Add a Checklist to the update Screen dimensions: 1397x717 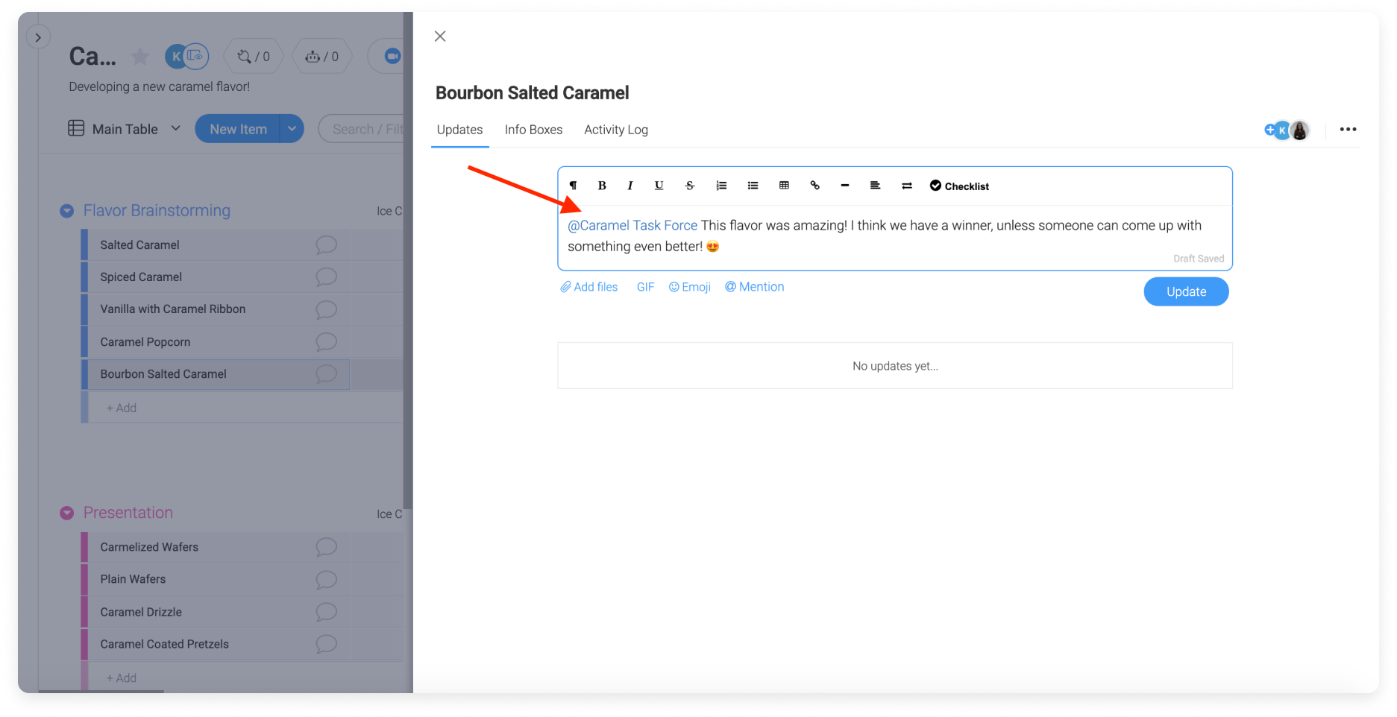(x=959, y=186)
